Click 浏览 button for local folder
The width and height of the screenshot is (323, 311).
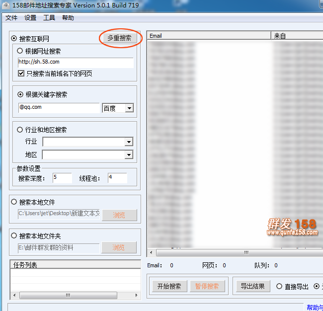click(119, 247)
